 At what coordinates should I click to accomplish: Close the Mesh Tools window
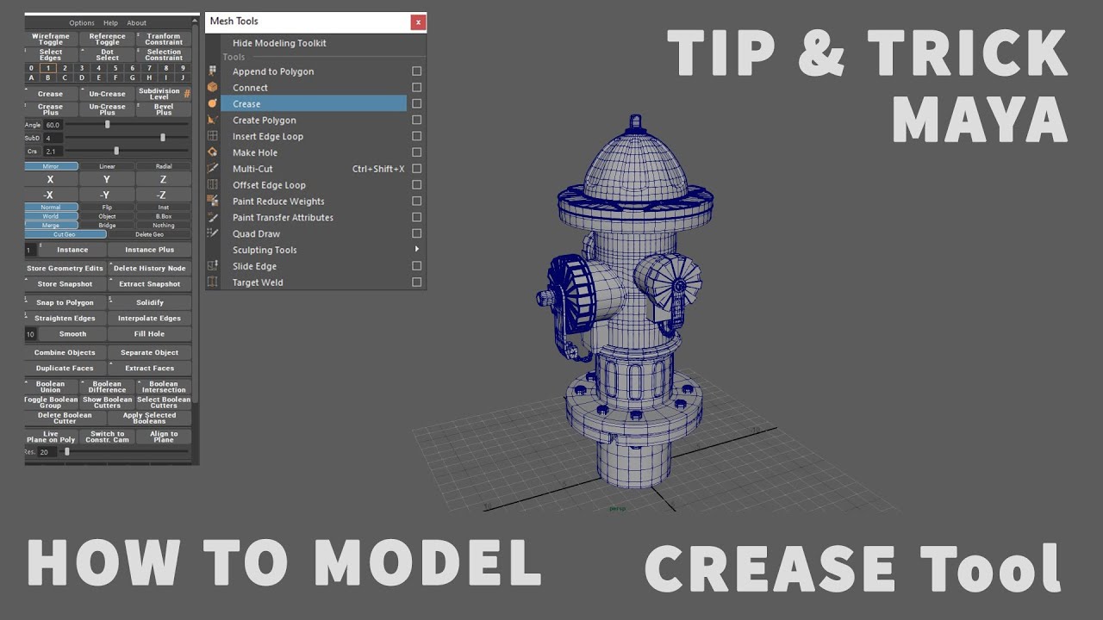click(x=418, y=22)
